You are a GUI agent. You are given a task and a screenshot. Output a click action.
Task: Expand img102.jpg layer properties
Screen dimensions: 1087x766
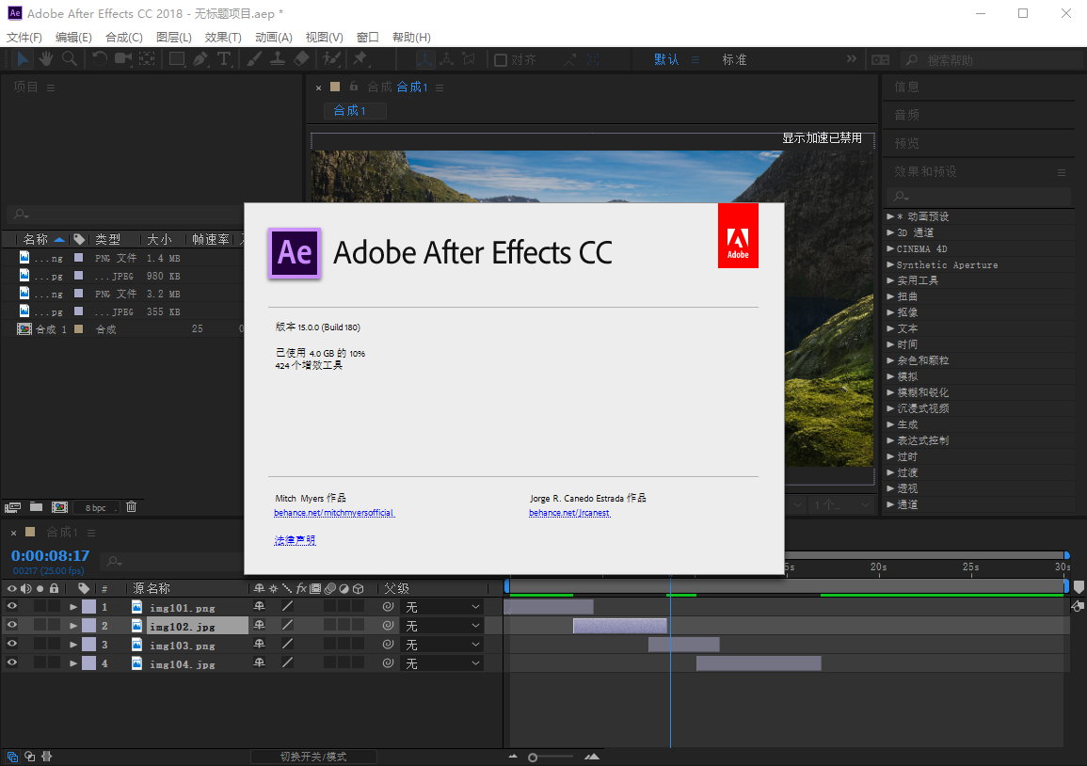72,625
